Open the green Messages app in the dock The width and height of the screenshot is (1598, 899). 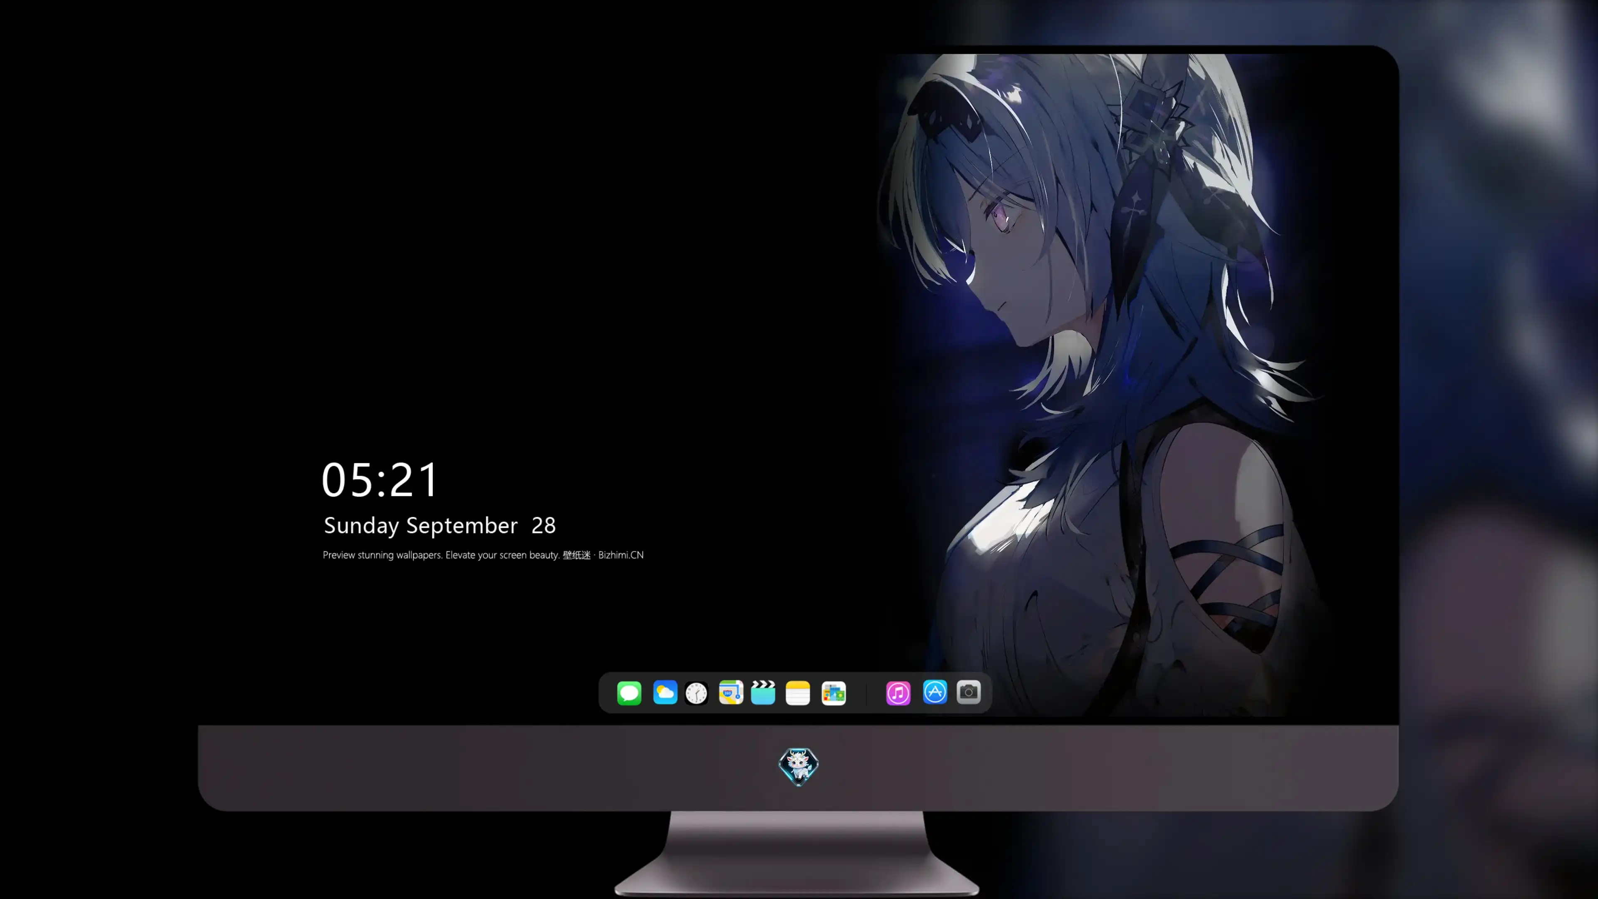tap(629, 693)
